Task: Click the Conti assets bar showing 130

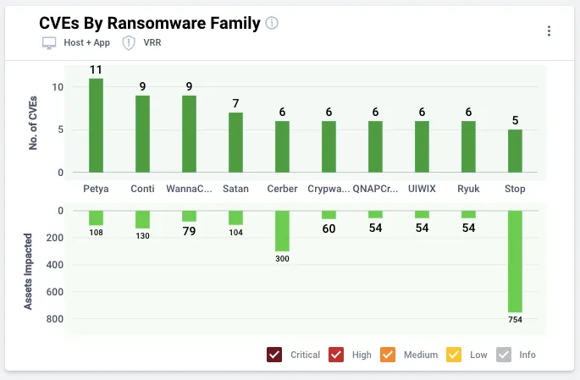Action: point(143,220)
